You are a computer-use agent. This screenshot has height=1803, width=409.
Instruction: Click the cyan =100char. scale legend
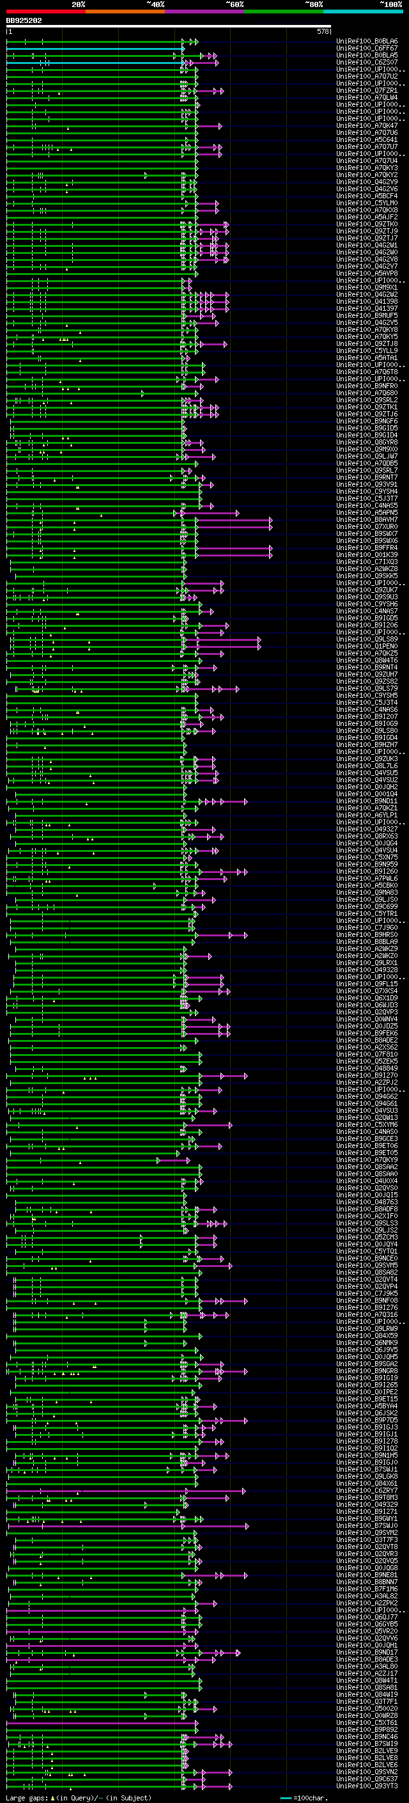tap(304, 1797)
